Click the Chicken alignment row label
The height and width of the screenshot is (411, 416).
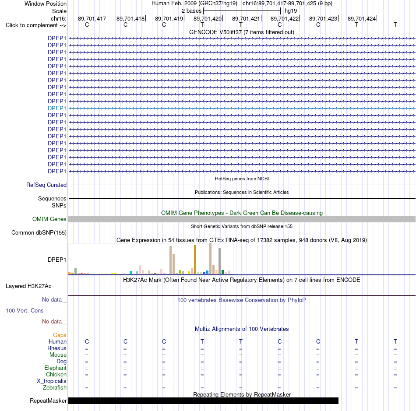pyautogui.click(x=56, y=374)
